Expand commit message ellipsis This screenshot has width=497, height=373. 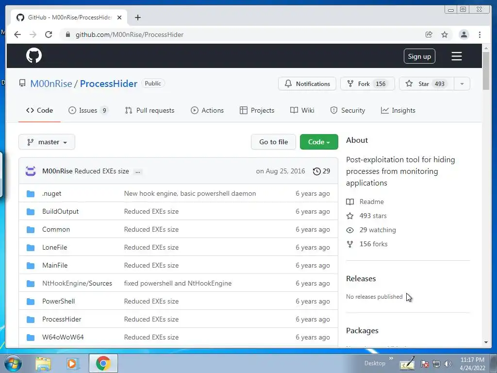(x=137, y=171)
